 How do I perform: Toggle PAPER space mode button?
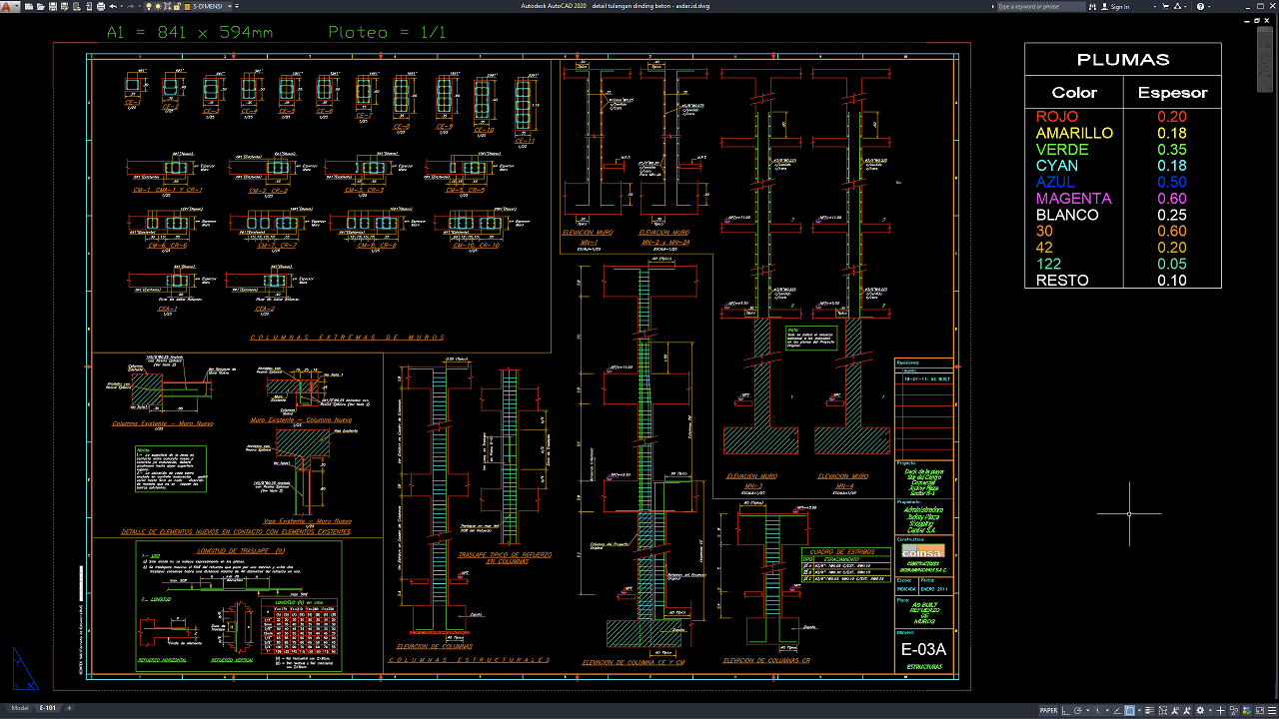click(1048, 710)
